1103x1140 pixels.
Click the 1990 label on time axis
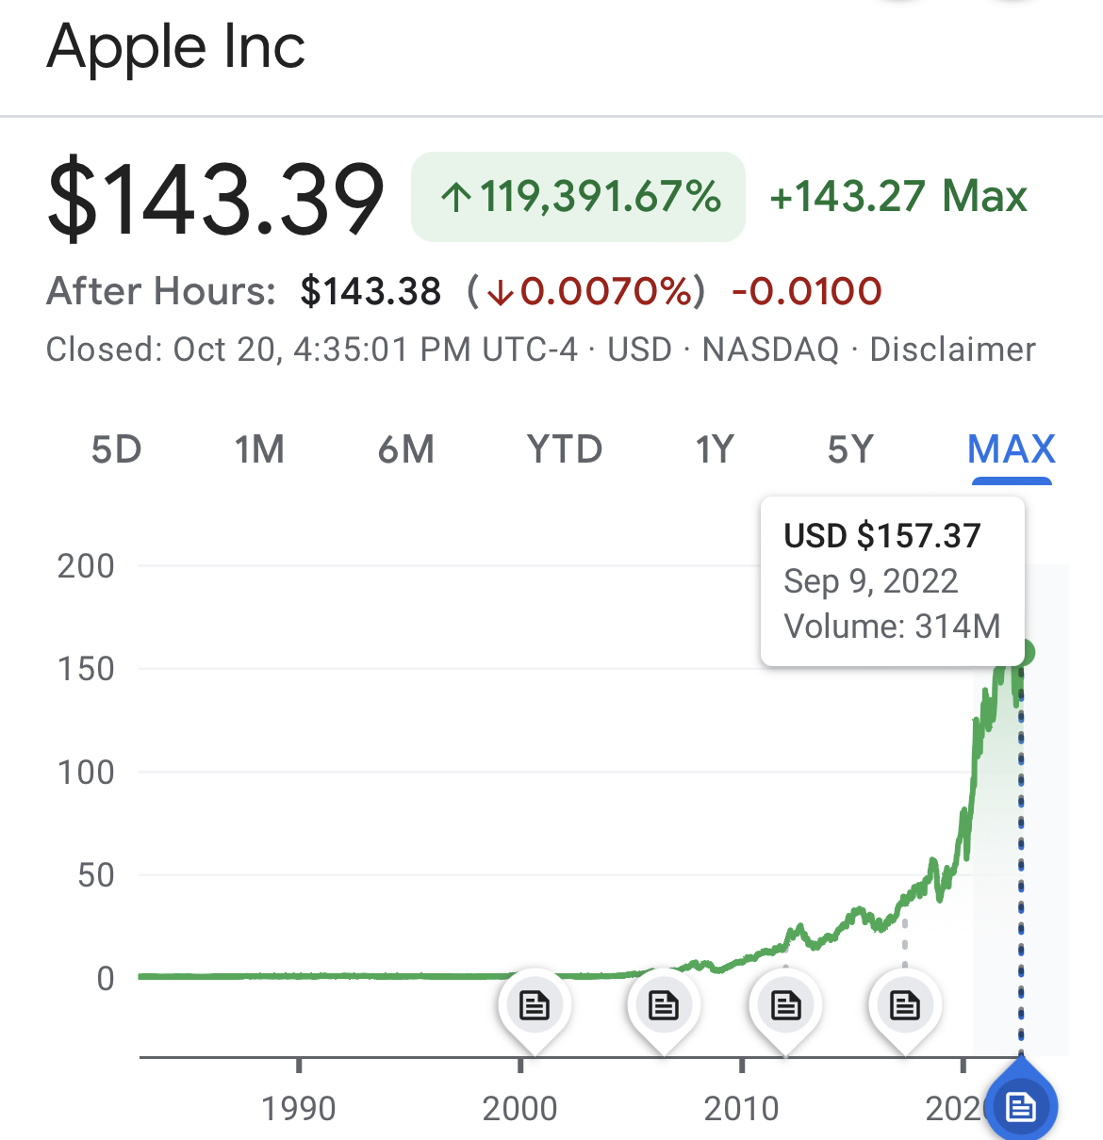click(299, 1109)
